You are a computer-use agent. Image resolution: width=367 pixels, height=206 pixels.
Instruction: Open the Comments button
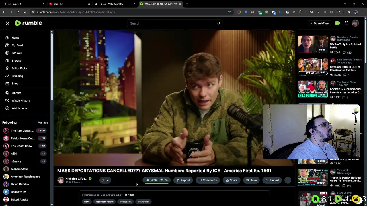pyautogui.click(x=208, y=180)
